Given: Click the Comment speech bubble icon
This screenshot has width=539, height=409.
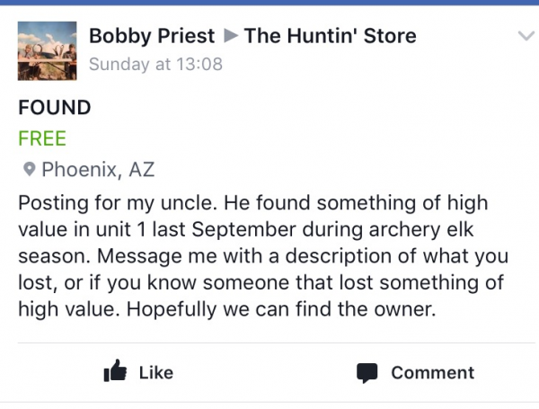Looking at the screenshot, I should (366, 372).
